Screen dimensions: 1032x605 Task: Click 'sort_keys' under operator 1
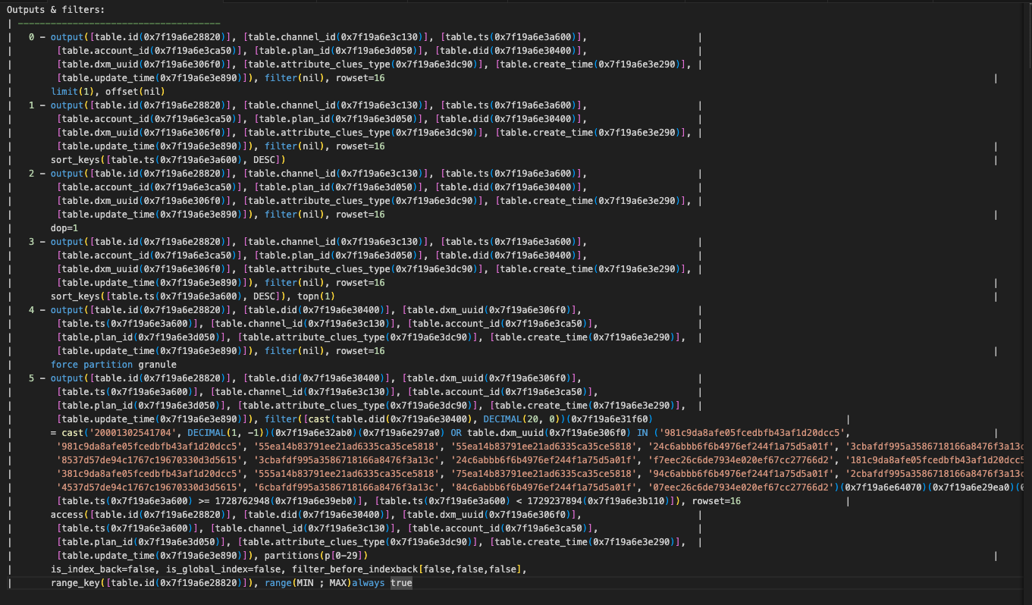point(76,159)
